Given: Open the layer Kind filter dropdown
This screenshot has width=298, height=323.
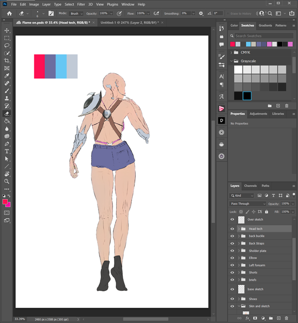Looking at the screenshot, I should tap(242, 195).
